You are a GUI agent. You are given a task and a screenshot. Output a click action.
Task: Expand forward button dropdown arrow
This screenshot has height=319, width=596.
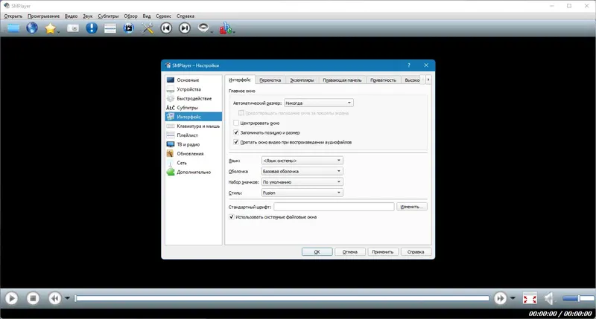(x=513, y=298)
